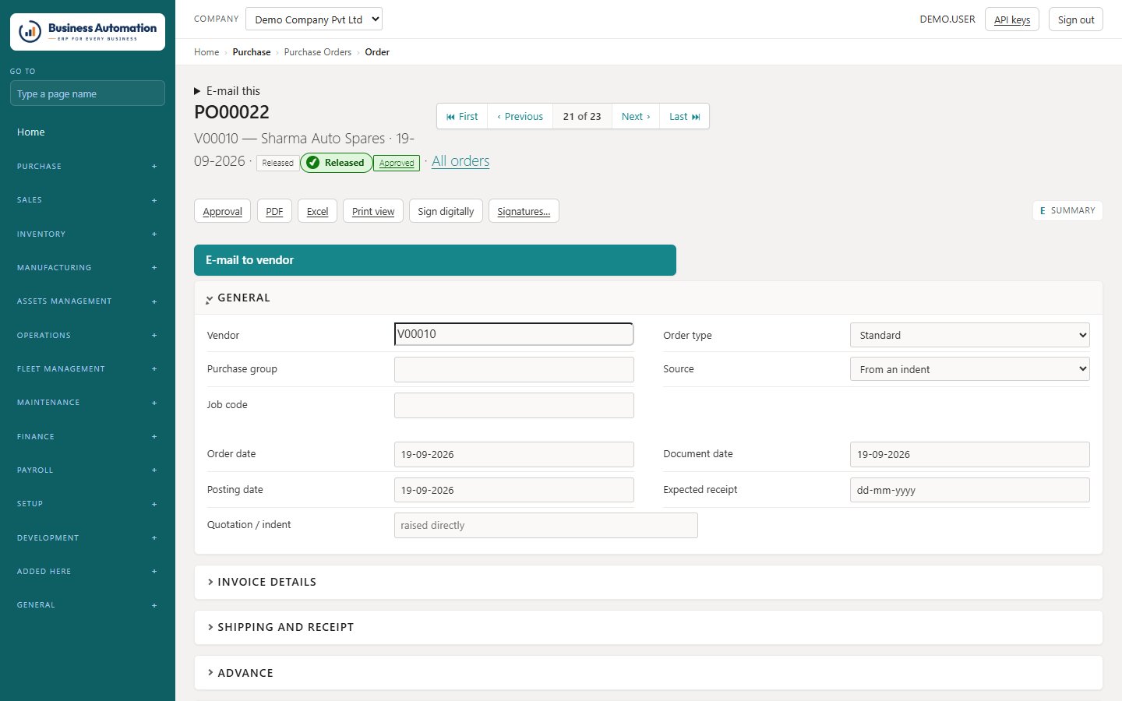Image resolution: width=1122 pixels, height=701 pixels.
Task: Click the Vendor input field
Action: tap(514, 334)
